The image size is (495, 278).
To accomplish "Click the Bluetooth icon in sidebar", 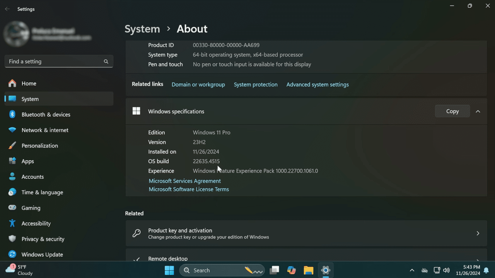I will (x=12, y=114).
